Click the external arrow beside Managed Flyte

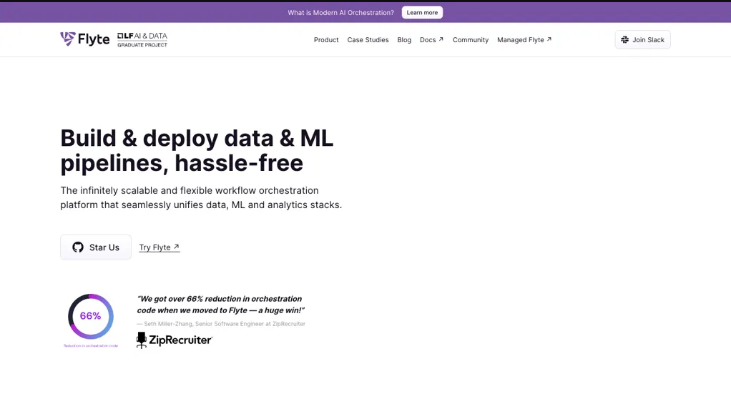click(549, 39)
